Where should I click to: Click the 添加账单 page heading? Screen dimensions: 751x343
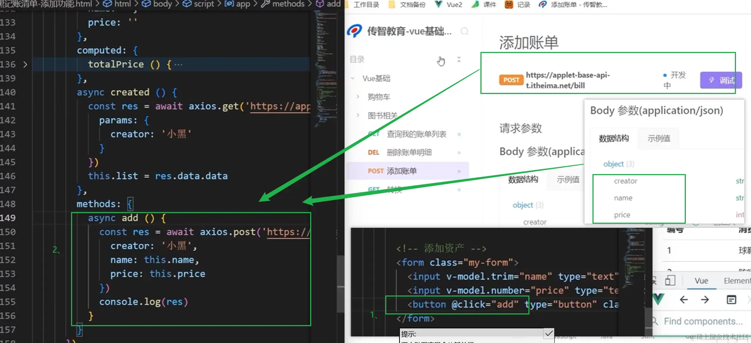pyautogui.click(x=529, y=43)
